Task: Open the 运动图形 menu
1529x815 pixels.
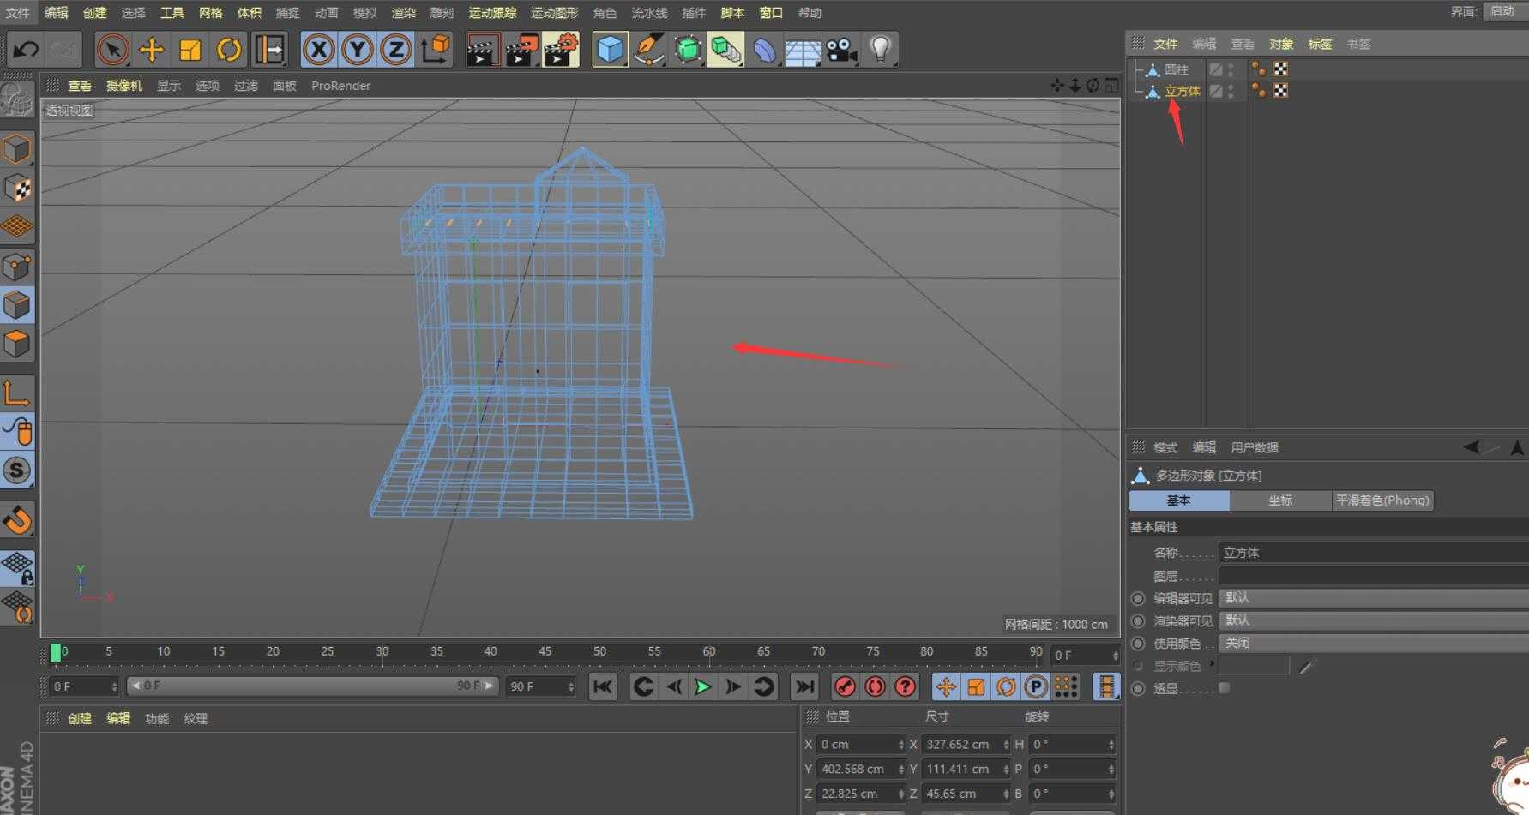Action: (554, 13)
